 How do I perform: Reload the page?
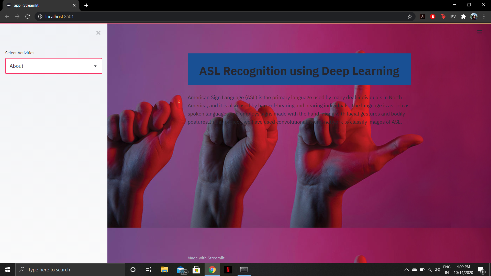point(28,17)
